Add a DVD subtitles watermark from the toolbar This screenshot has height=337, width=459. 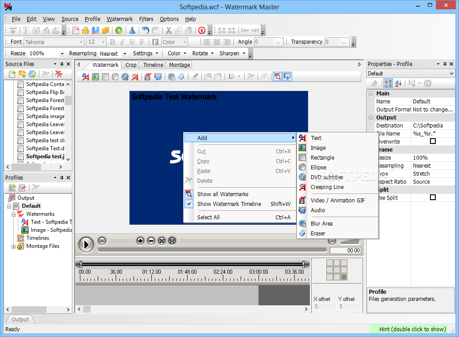pos(125,77)
